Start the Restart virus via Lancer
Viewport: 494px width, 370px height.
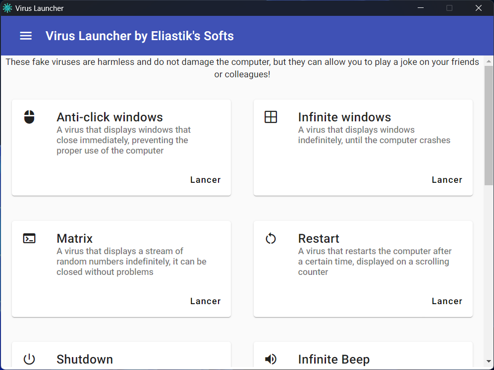click(447, 301)
